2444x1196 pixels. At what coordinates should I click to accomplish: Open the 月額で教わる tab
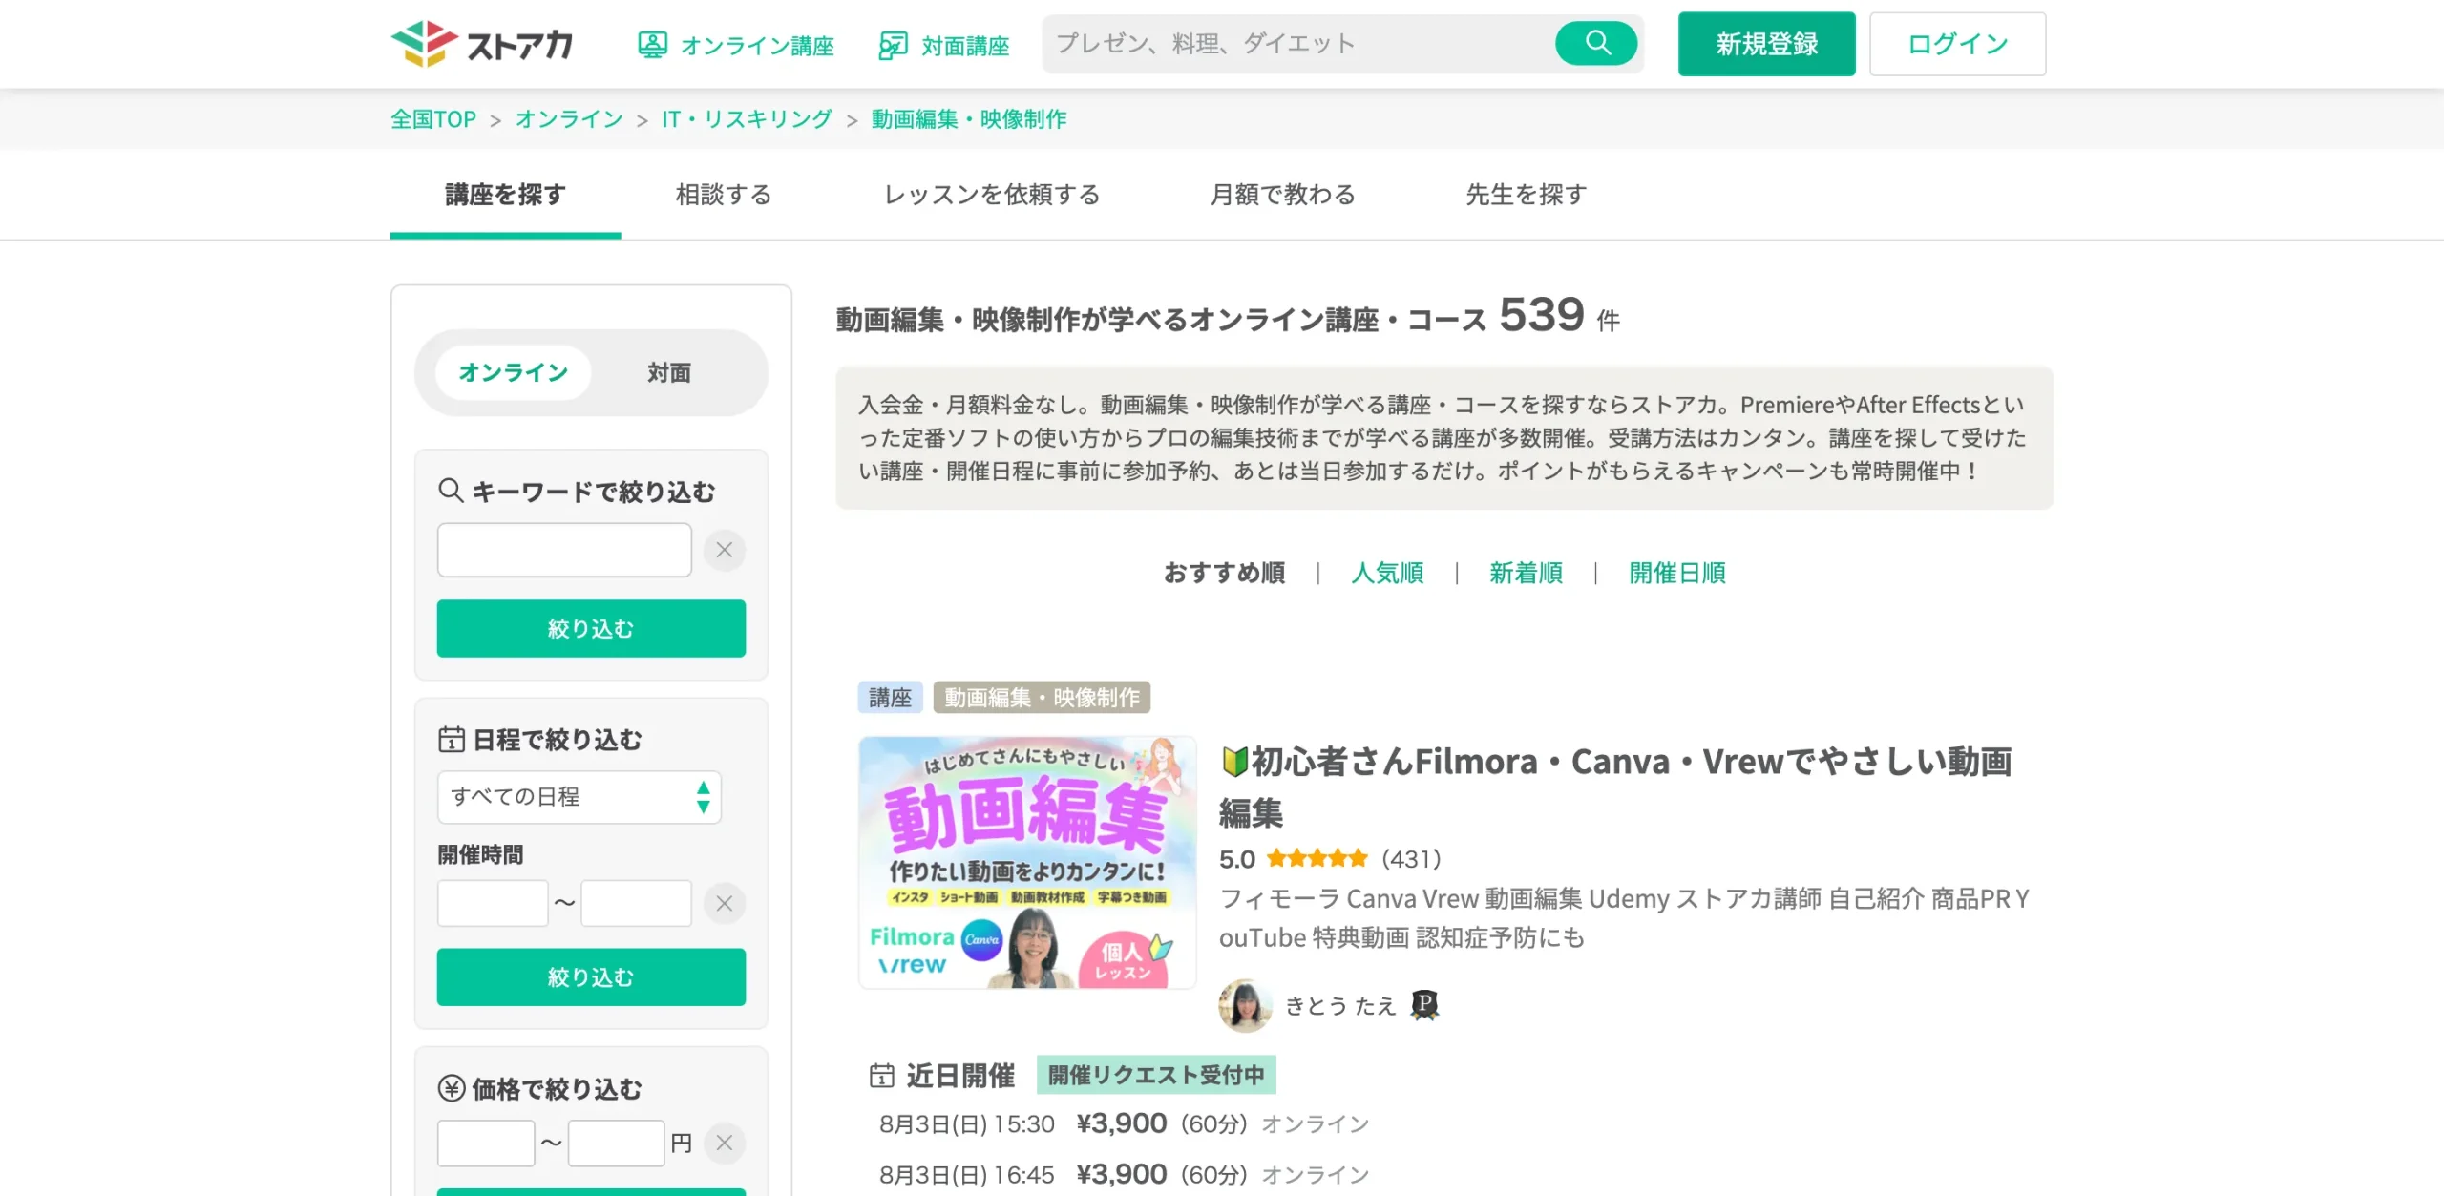click(x=1283, y=195)
